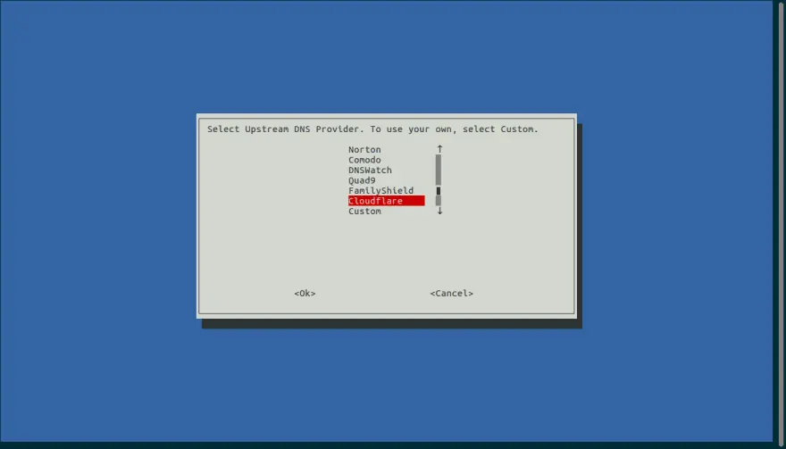Click the dark scrollbar thumb
786x449 pixels.
[439, 191]
